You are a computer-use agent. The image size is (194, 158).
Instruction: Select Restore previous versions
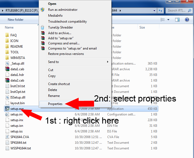(66, 54)
